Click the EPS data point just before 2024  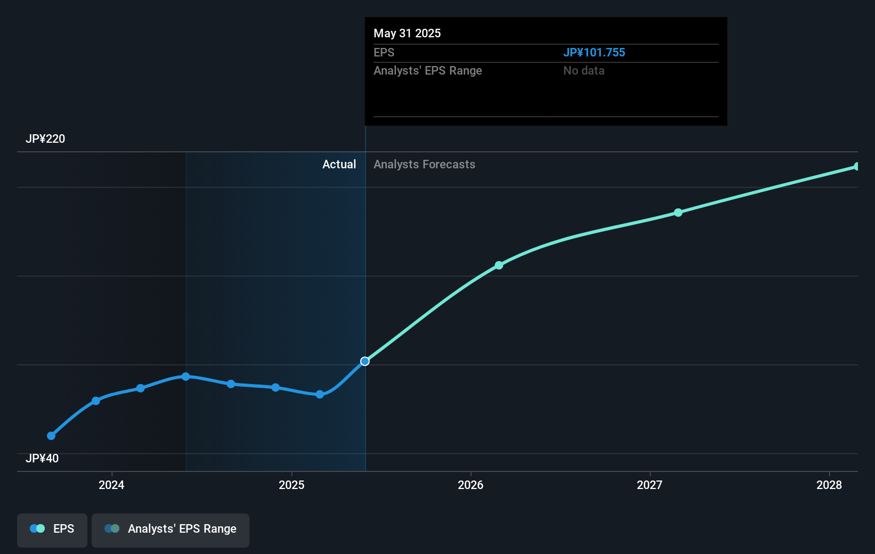(x=96, y=401)
